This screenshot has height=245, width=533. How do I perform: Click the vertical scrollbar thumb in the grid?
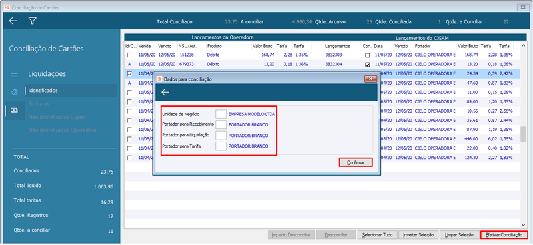tap(524, 134)
